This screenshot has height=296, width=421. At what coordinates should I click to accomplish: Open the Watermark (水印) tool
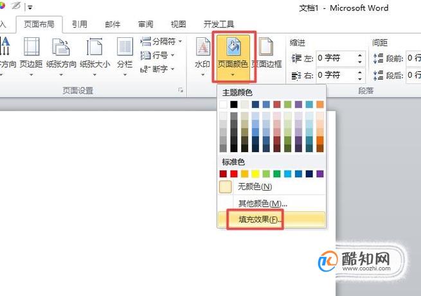pos(202,57)
